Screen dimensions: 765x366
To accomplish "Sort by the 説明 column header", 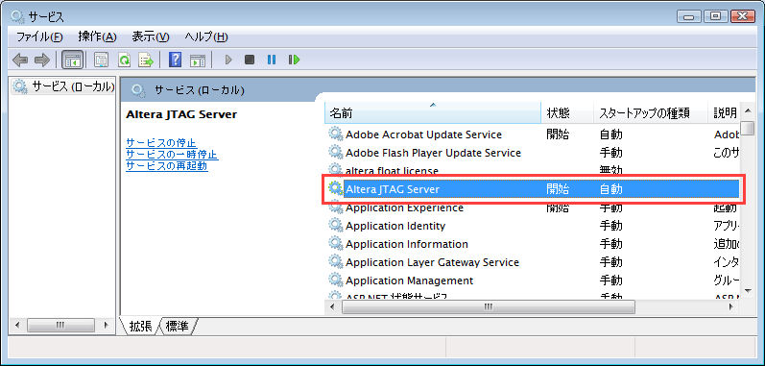I will coord(725,113).
